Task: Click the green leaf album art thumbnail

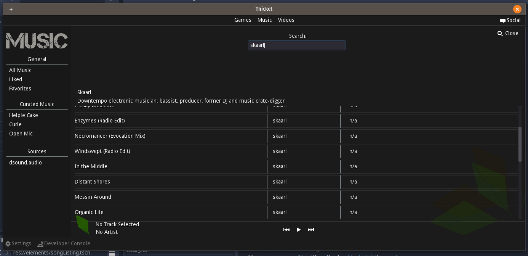Action: point(83,225)
